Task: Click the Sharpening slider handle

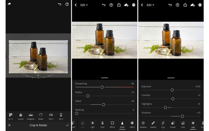Action: click(102, 87)
